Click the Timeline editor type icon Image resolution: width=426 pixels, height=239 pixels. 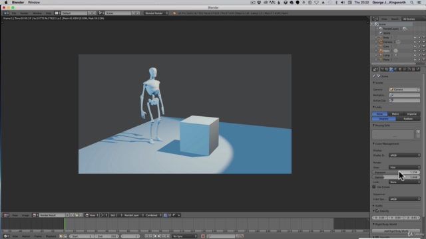[6, 236]
